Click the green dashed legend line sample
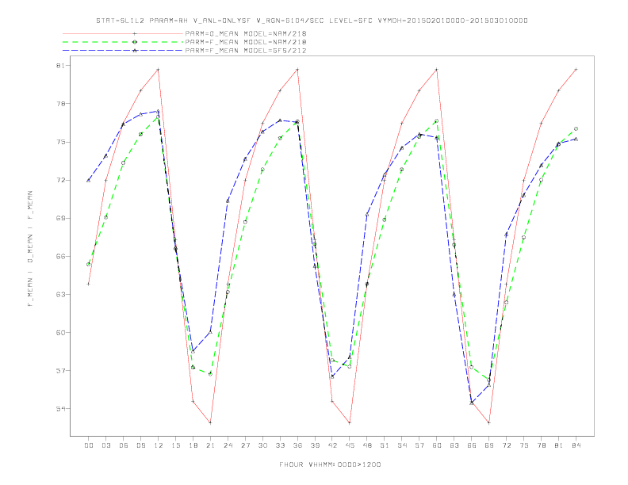The image size is (628, 485). [123, 42]
